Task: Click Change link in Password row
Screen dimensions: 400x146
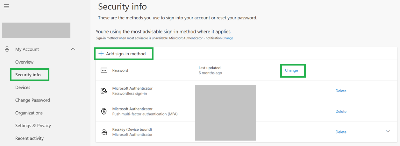Action: coord(291,70)
